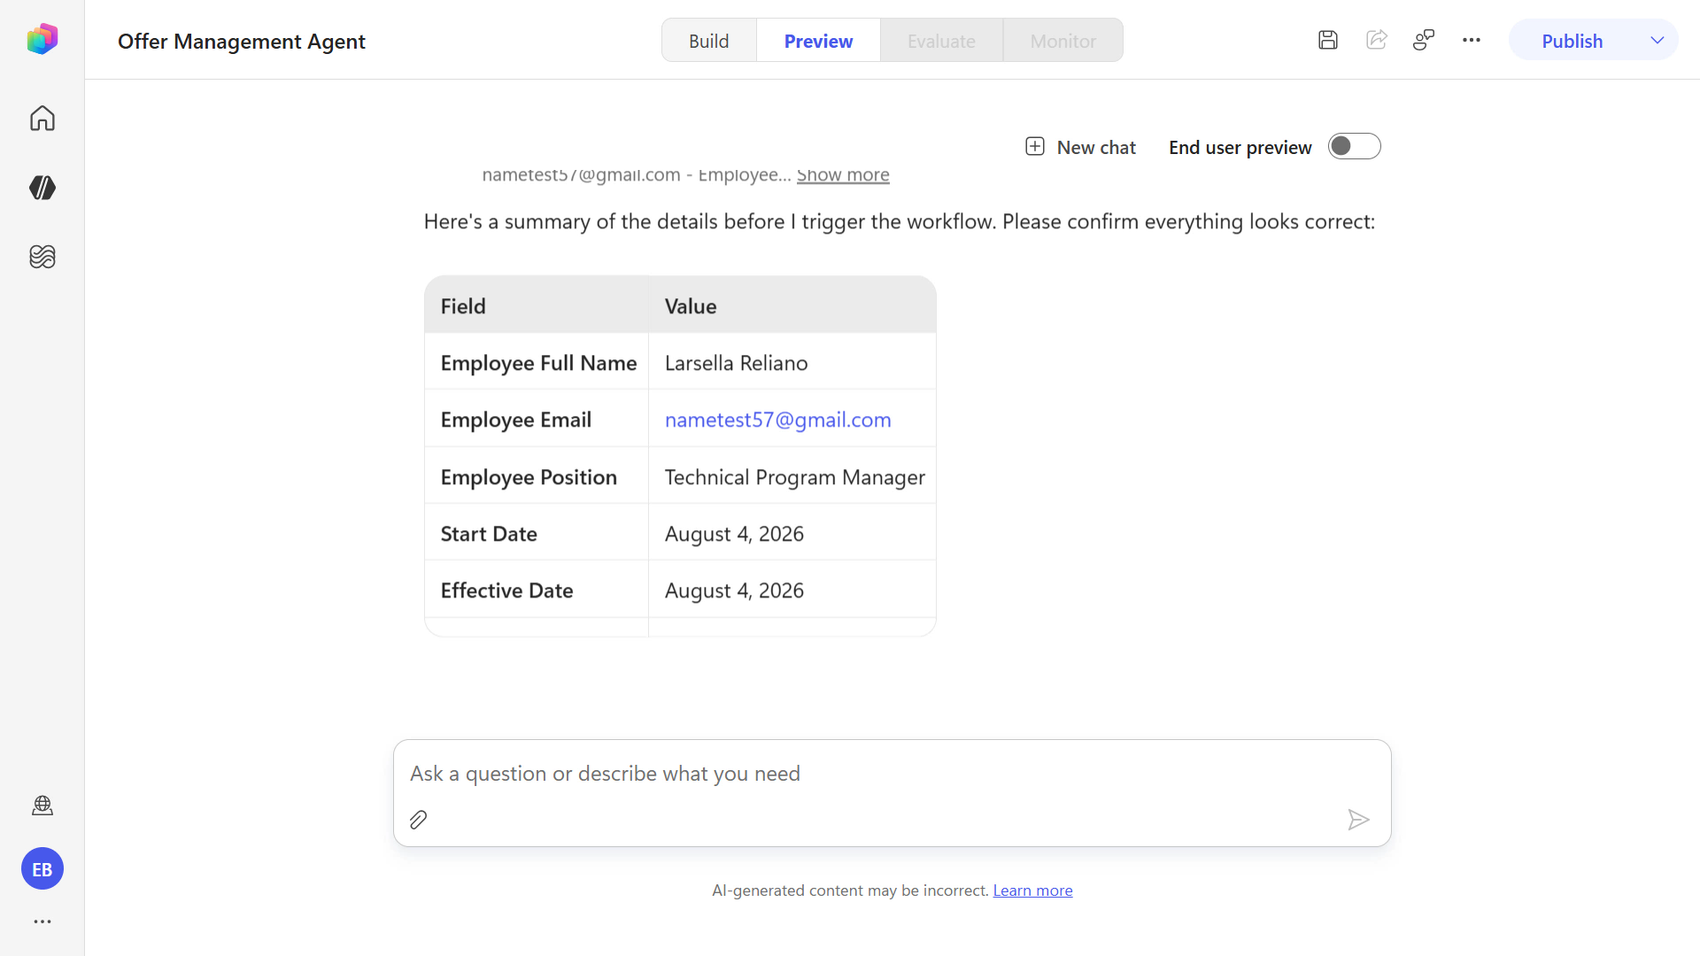
Task: Click the New chat plus icon
Action: (x=1034, y=147)
